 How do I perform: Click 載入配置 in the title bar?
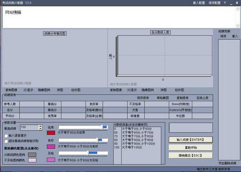(199, 3)
